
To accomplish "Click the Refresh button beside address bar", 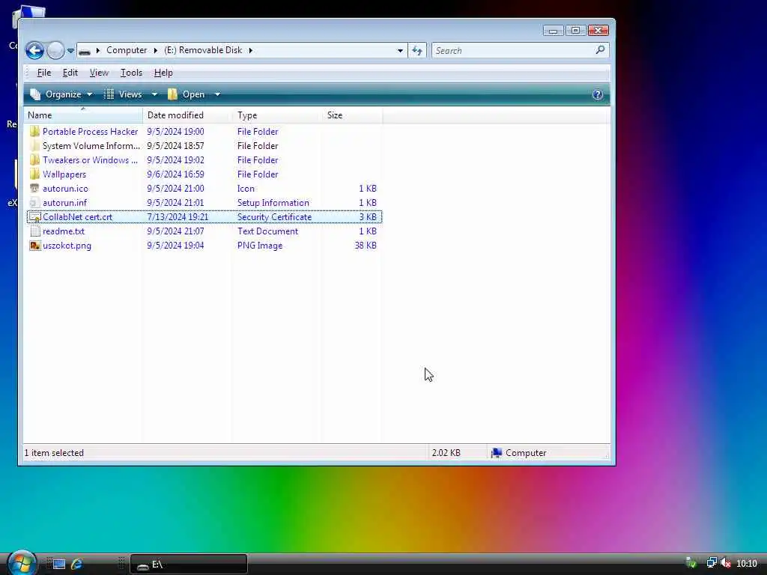I will point(417,50).
